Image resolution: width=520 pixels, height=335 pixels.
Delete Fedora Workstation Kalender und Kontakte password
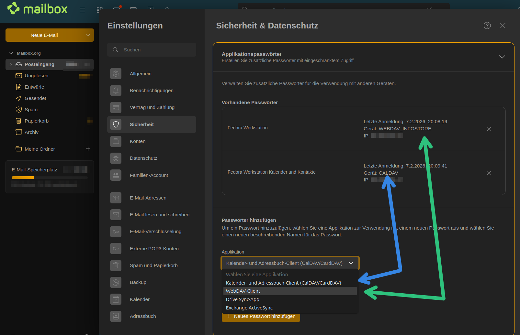point(489,173)
